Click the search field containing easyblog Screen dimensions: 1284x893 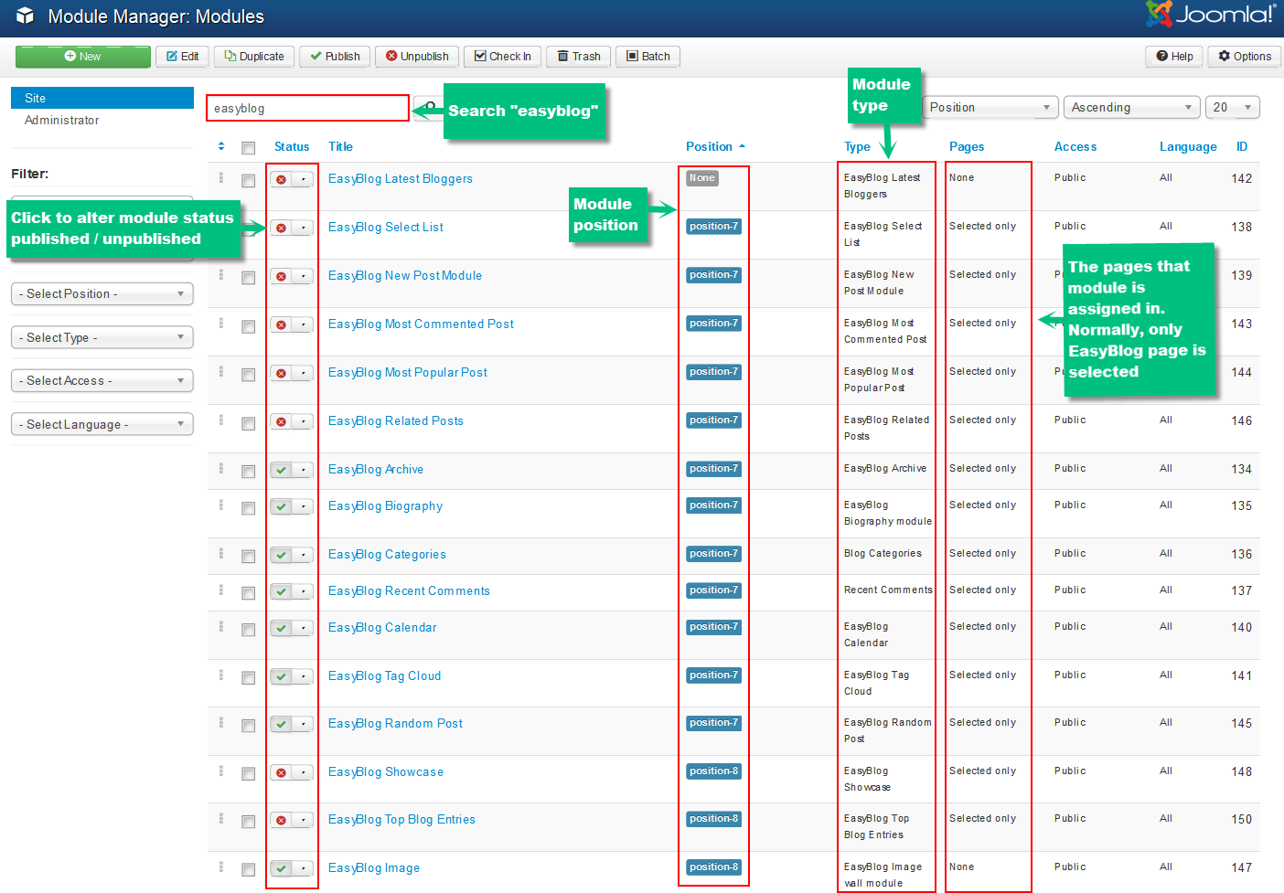click(x=307, y=108)
